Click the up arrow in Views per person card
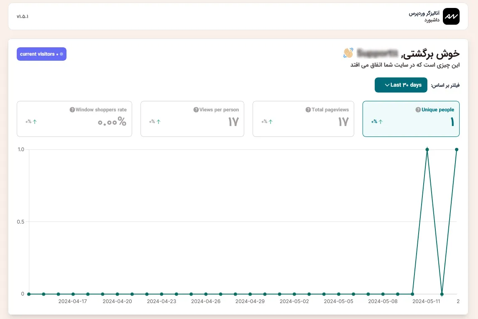This screenshot has width=478, height=319. click(158, 121)
